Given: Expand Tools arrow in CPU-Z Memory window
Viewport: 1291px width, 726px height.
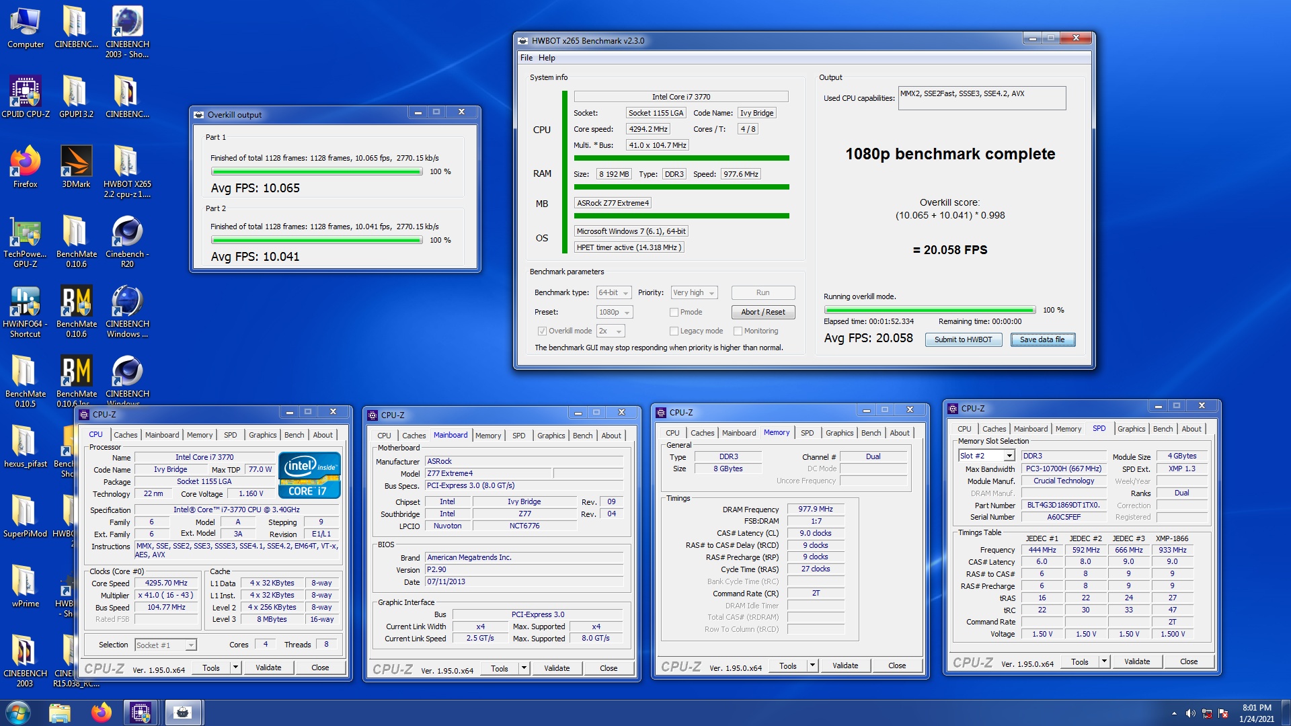Looking at the screenshot, I should pos(812,665).
